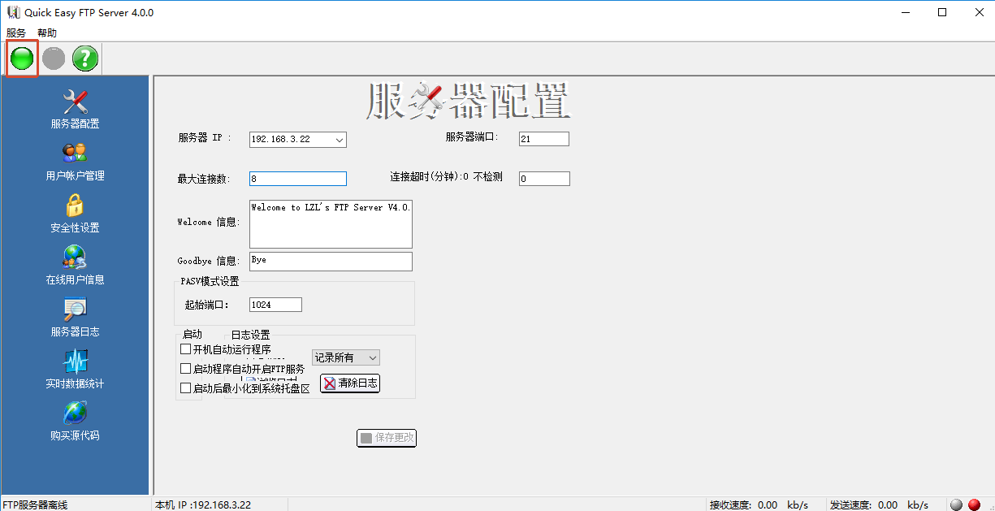
Task: Click the FTP服务器离线 status text
Action: (35, 505)
